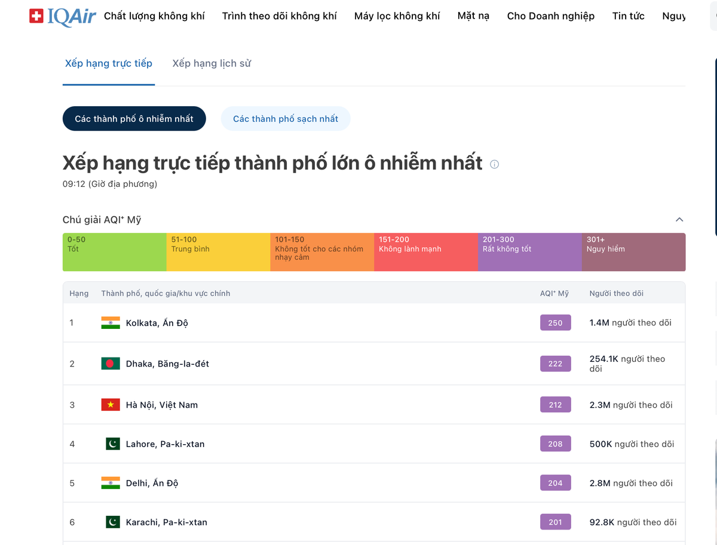The image size is (717, 545).
Task: Open the 'Xếp hạng trực tiếp' tab
Action: pyautogui.click(x=108, y=63)
